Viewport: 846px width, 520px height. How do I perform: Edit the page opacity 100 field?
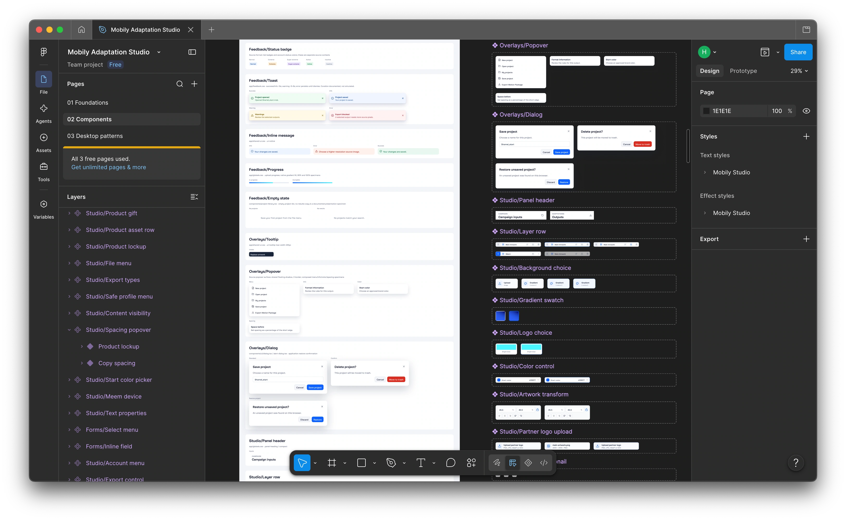point(777,111)
